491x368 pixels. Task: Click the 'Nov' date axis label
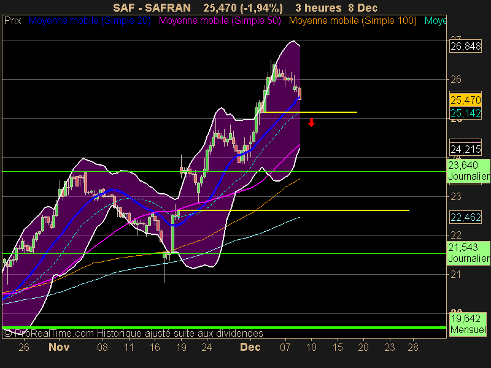click(59, 347)
